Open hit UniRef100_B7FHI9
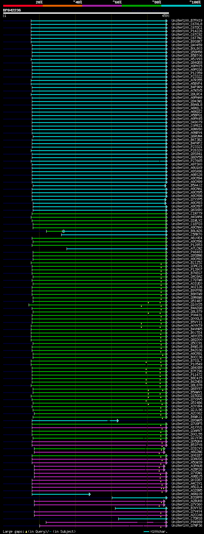Screen dimensions: 204x534 pyautogui.click(x=187, y=20)
